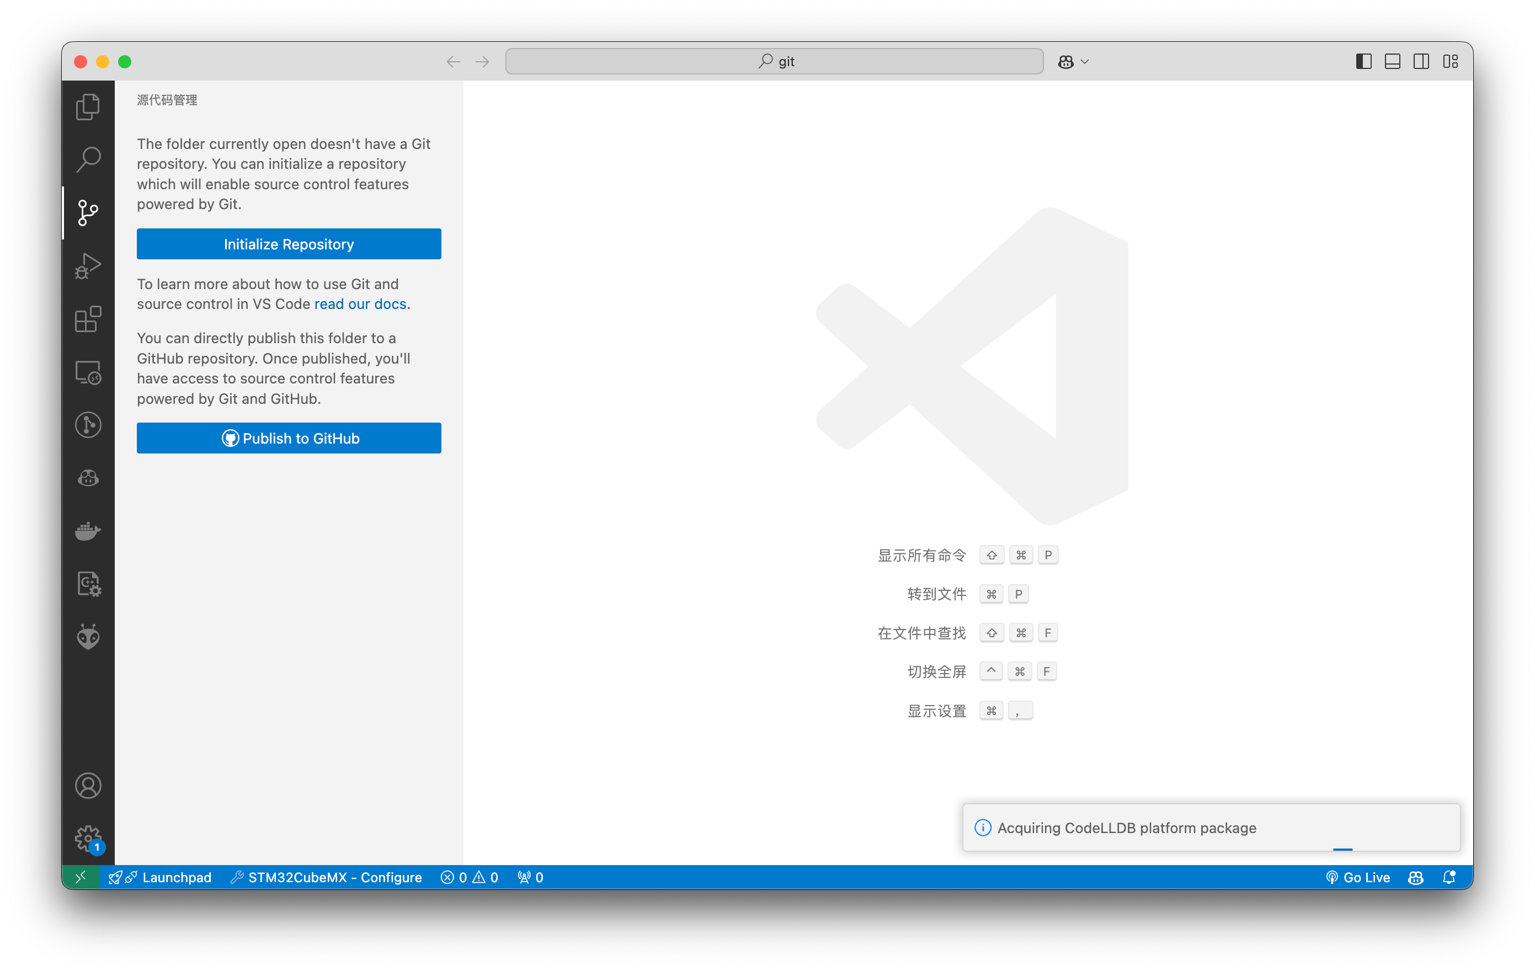Click the Copilot status icon in status bar
1535x971 pixels.
[x=1416, y=877]
